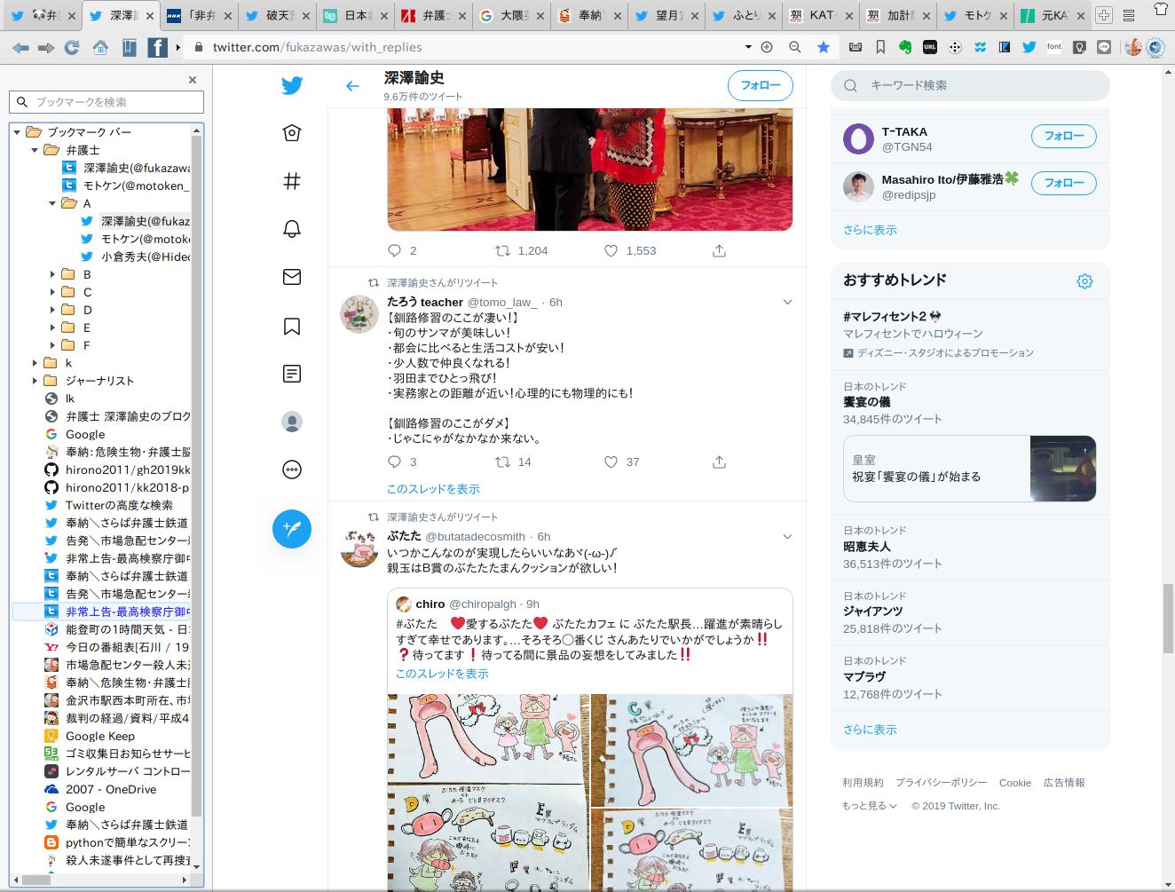1175x892 pixels.
Task: Expand the ジャーナリスト bookmark folder
Action: point(34,381)
